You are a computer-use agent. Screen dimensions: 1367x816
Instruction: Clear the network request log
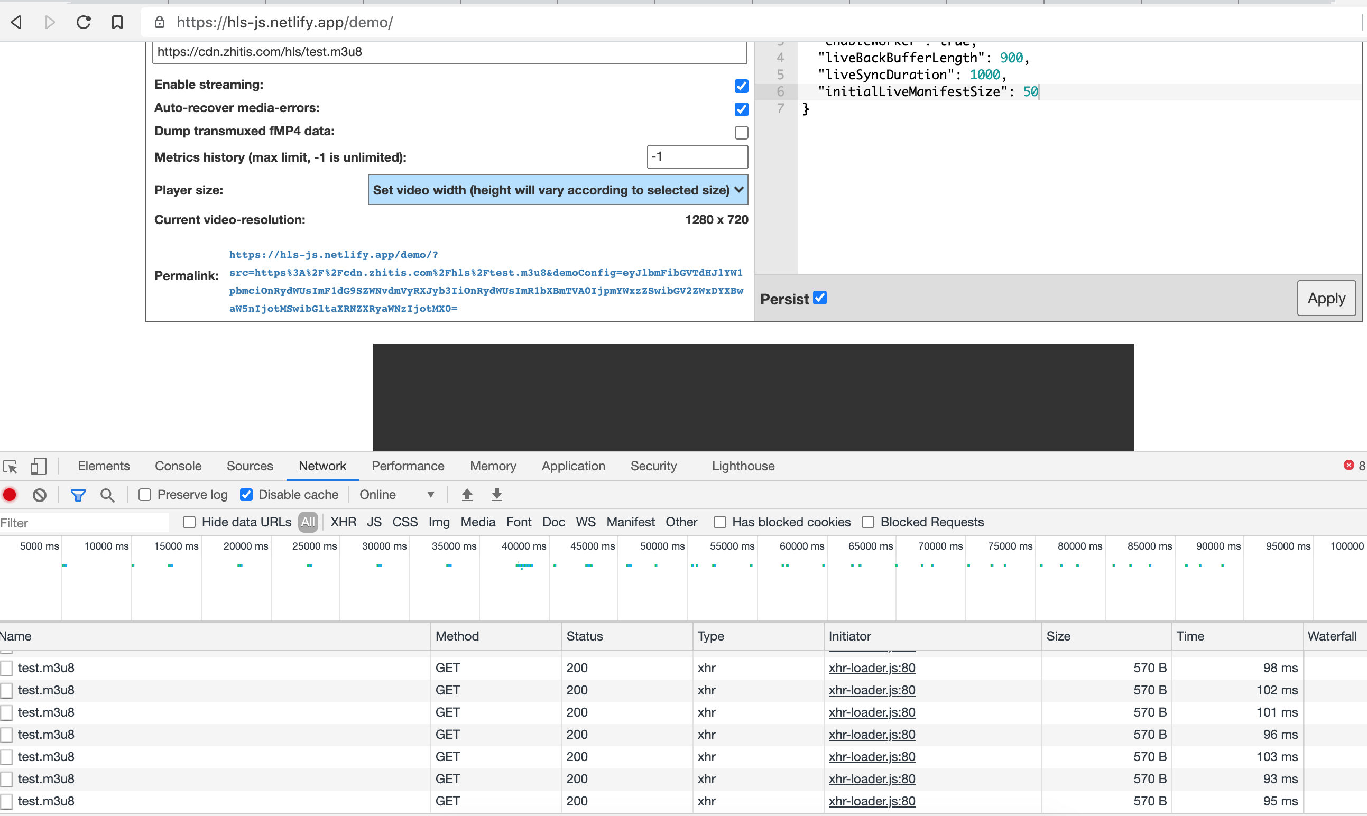tap(39, 494)
